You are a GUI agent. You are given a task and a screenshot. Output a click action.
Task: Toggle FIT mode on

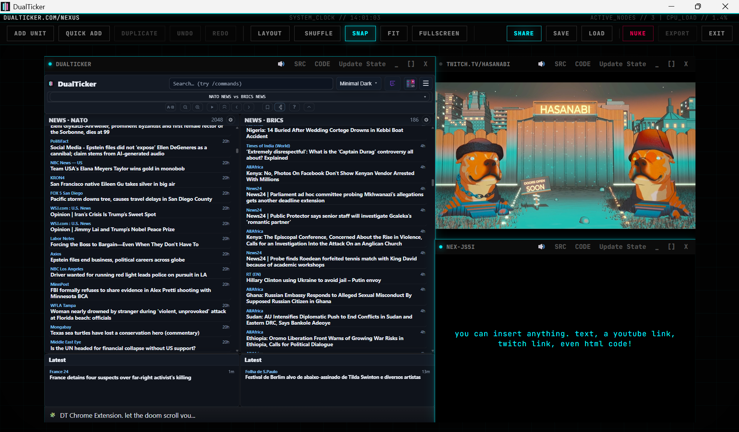(x=394, y=33)
